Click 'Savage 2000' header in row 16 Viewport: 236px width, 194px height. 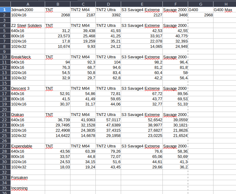click(175, 88)
